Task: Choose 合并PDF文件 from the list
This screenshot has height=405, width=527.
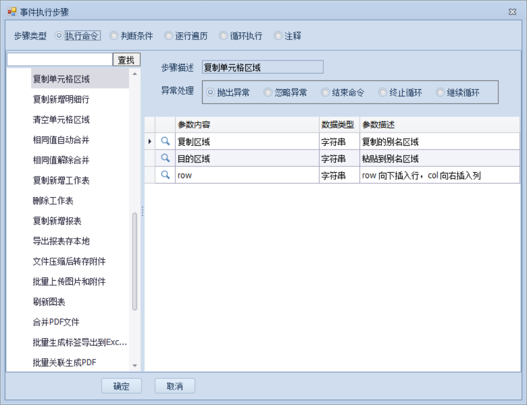Action: pyautogui.click(x=56, y=322)
